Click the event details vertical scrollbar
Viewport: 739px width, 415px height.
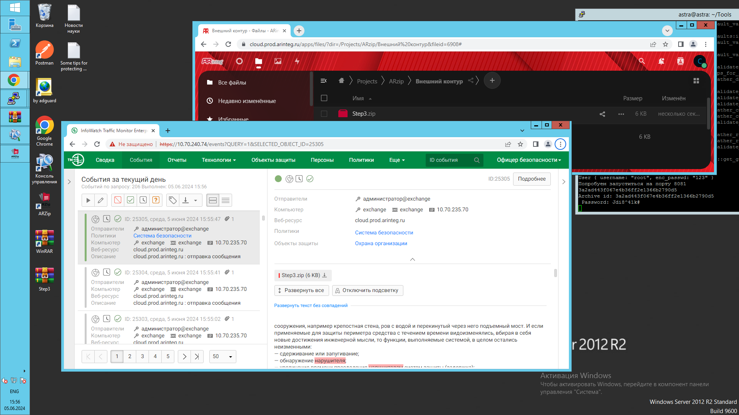555,273
